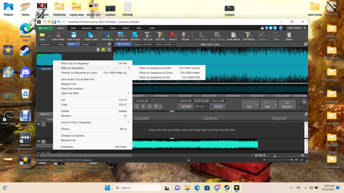Expand Open File With submenu
344x193 pixels.
click(x=128, y=93)
